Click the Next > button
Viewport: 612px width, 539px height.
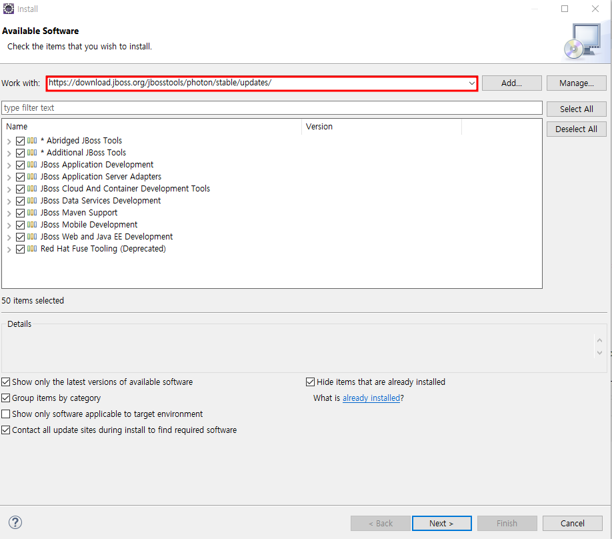441,524
